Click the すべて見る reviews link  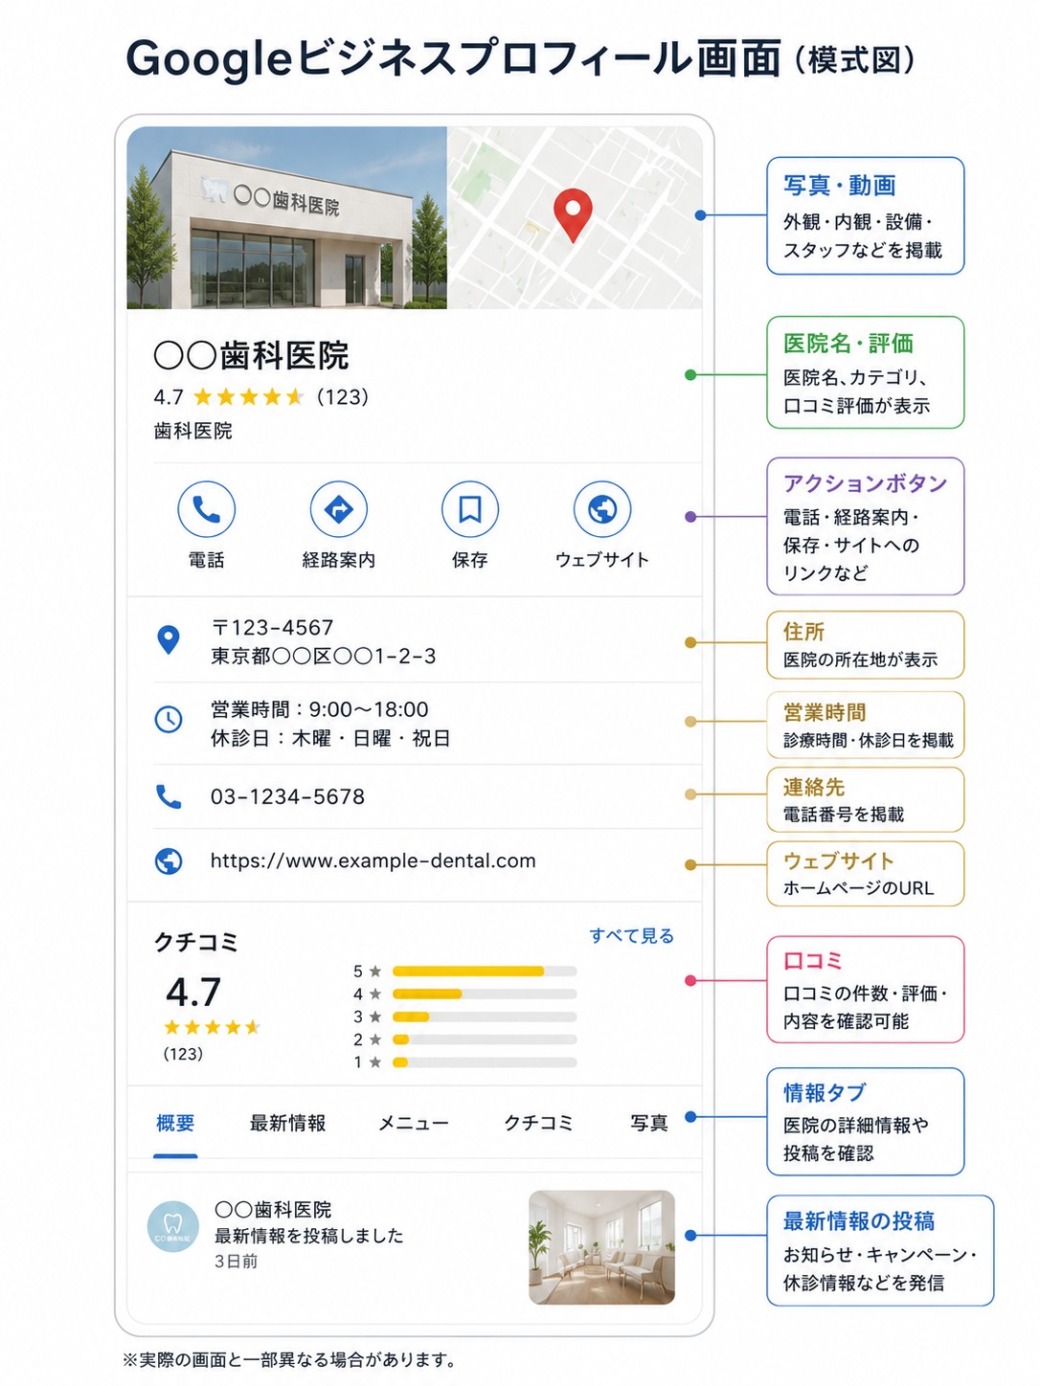pos(631,935)
